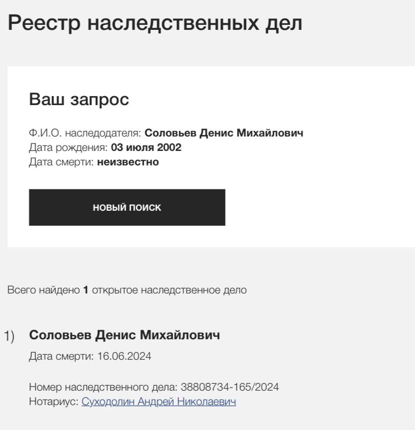Click the bold result count 1

(85, 290)
